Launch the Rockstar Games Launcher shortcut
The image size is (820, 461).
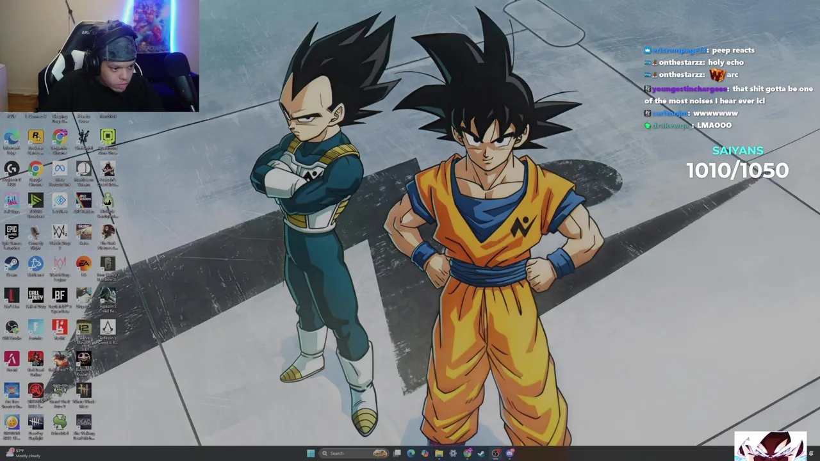35,142
